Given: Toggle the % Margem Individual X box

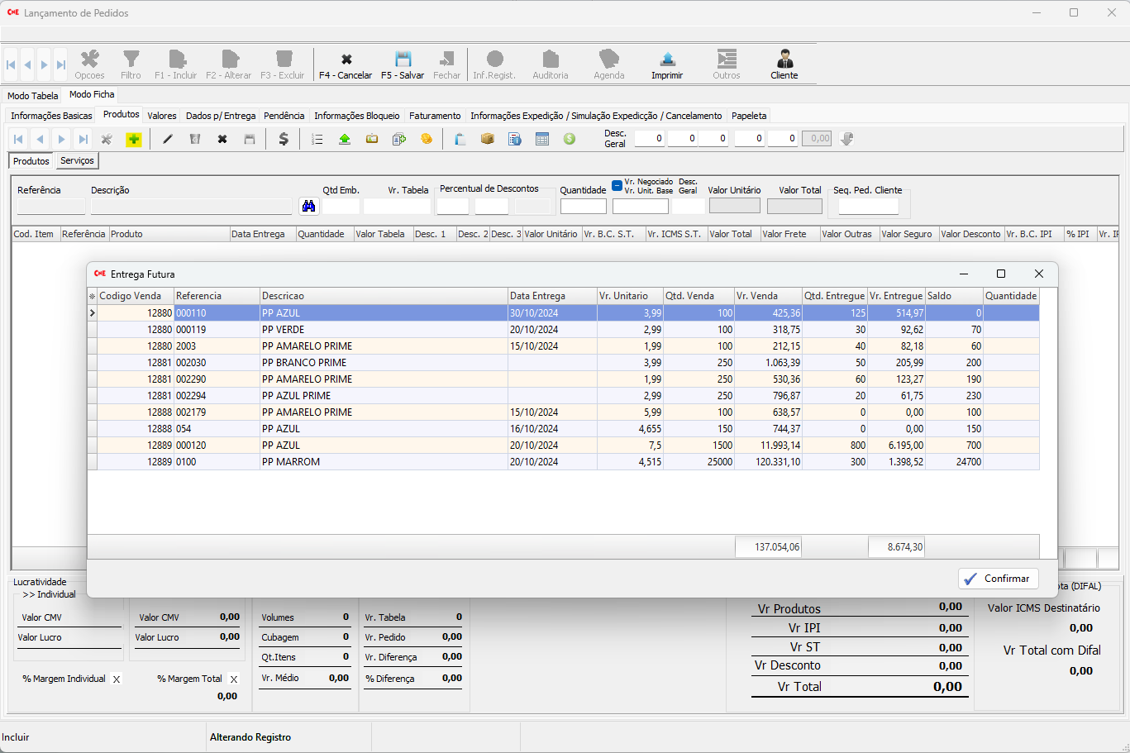Looking at the screenshot, I should pyautogui.click(x=117, y=679).
